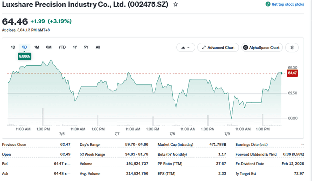The image size is (312, 181).
Task: Click the green Get top stock picks icon
Action: click(268, 4)
